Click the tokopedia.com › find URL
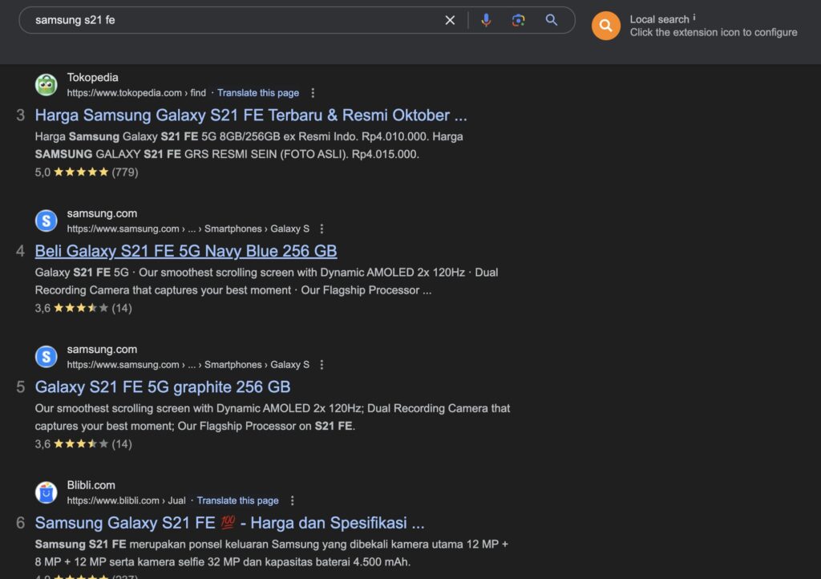The width and height of the screenshot is (821, 579). click(x=136, y=93)
